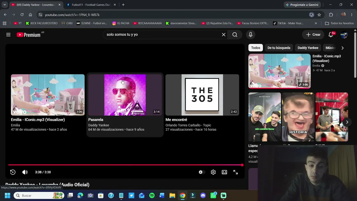This screenshot has height=201, width=357.
Task: Go back to the previous page
Action: tap(5, 15)
